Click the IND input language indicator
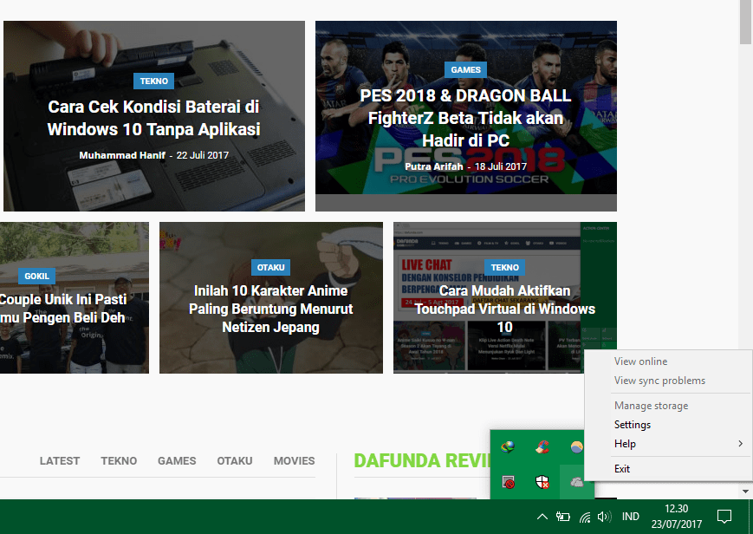Viewport: 753px width, 534px height. [631, 518]
